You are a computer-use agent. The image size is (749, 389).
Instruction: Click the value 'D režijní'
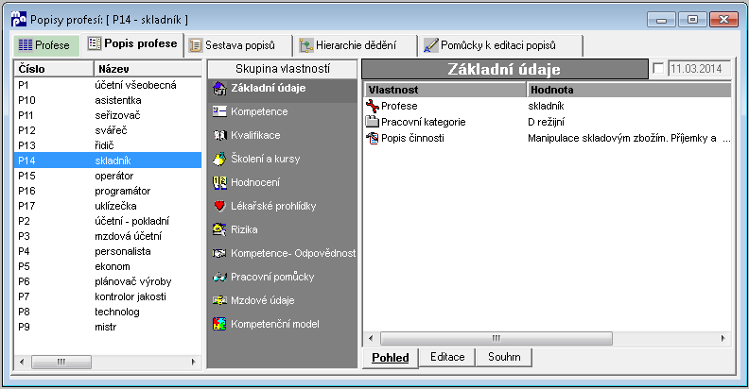pyautogui.click(x=546, y=122)
